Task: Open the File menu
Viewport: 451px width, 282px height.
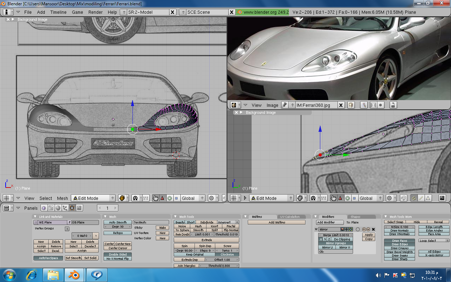Action: [28, 12]
